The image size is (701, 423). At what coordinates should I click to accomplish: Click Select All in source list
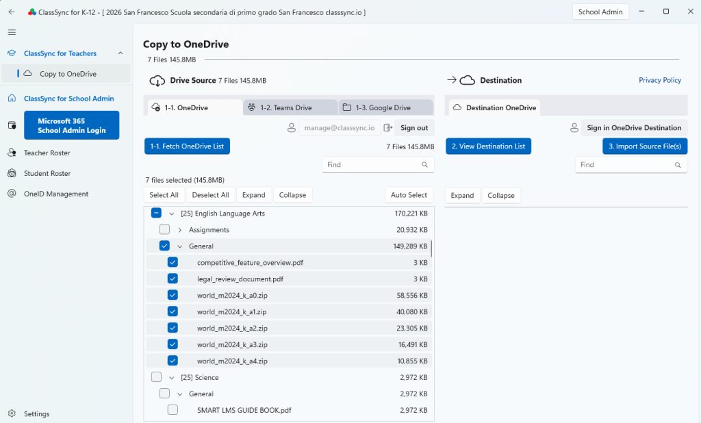coord(164,195)
